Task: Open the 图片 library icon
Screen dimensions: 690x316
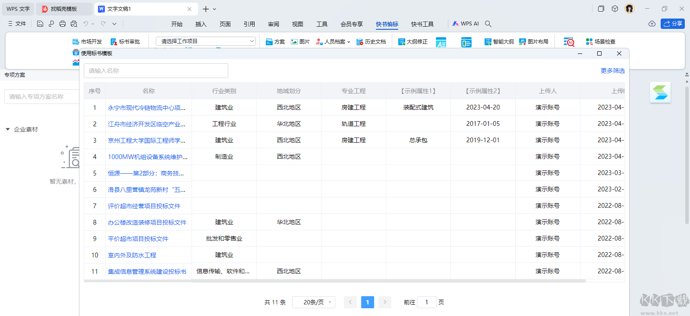Action: click(x=294, y=42)
